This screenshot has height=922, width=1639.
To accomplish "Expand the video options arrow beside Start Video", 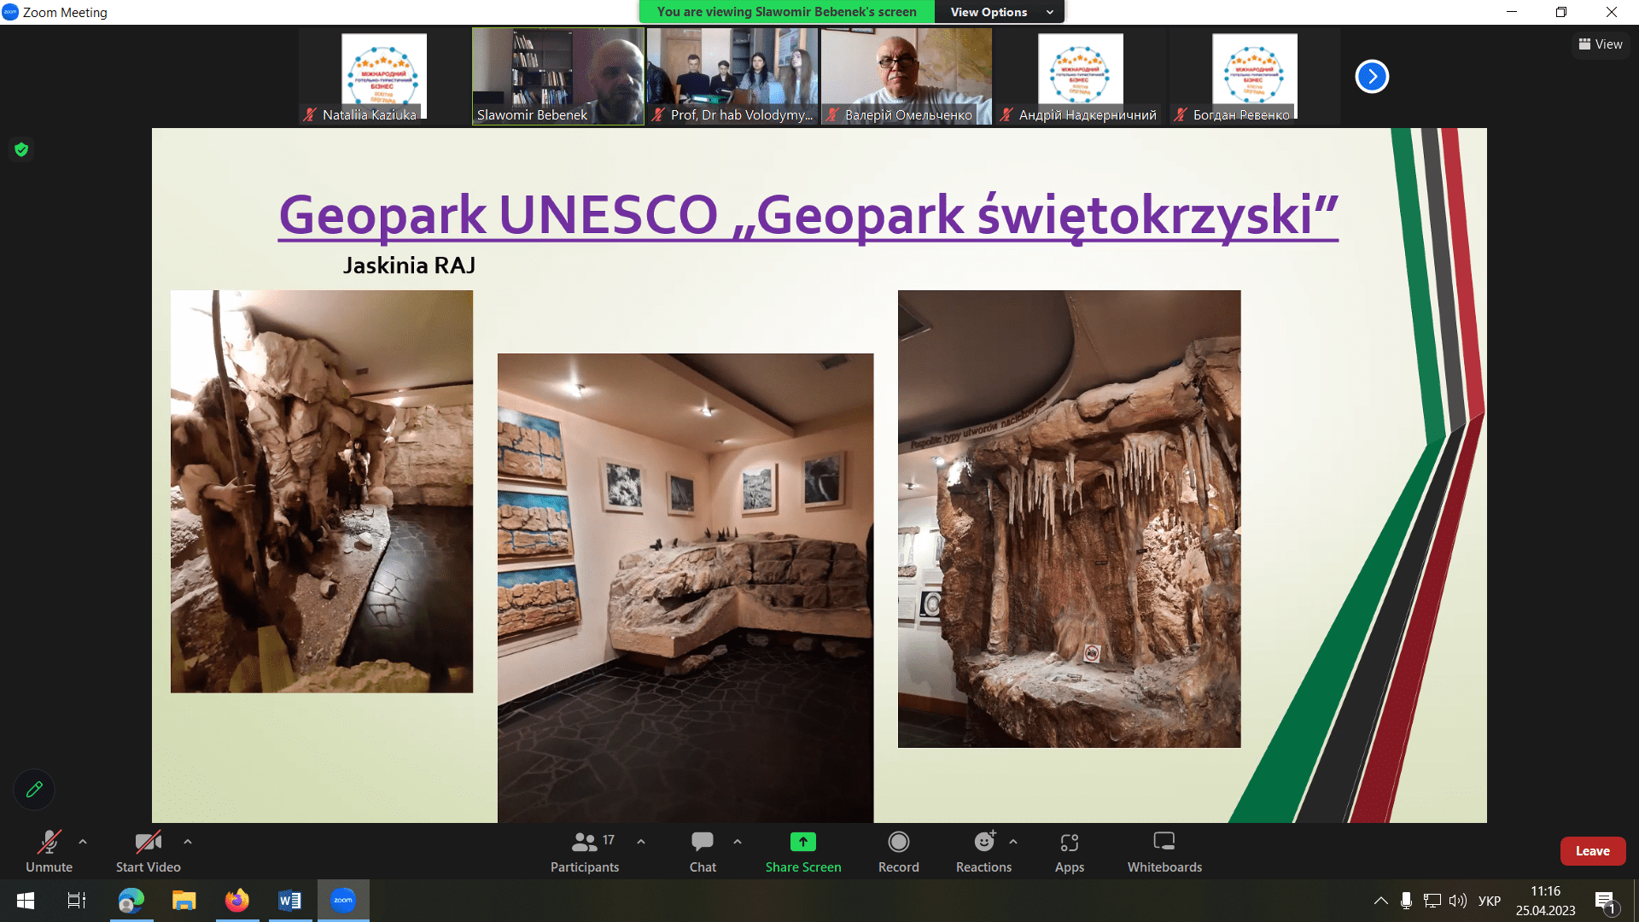I will coord(188,842).
